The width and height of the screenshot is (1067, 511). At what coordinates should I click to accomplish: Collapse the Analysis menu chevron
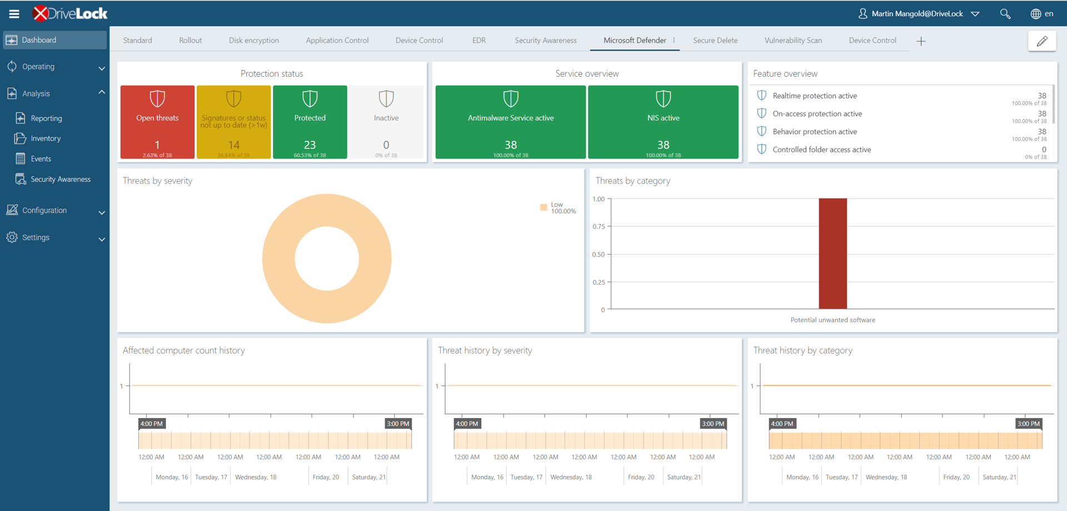[x=102, y=92]
